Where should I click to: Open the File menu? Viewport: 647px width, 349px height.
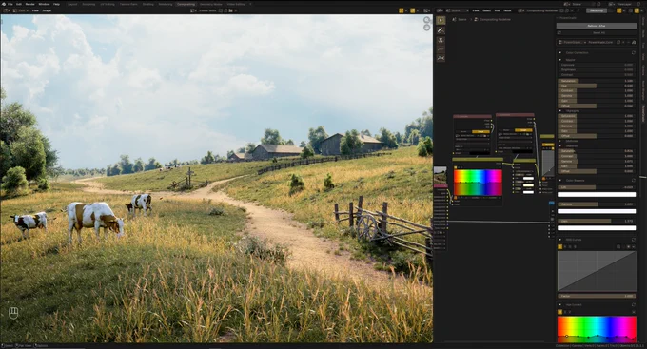[10, 4]
